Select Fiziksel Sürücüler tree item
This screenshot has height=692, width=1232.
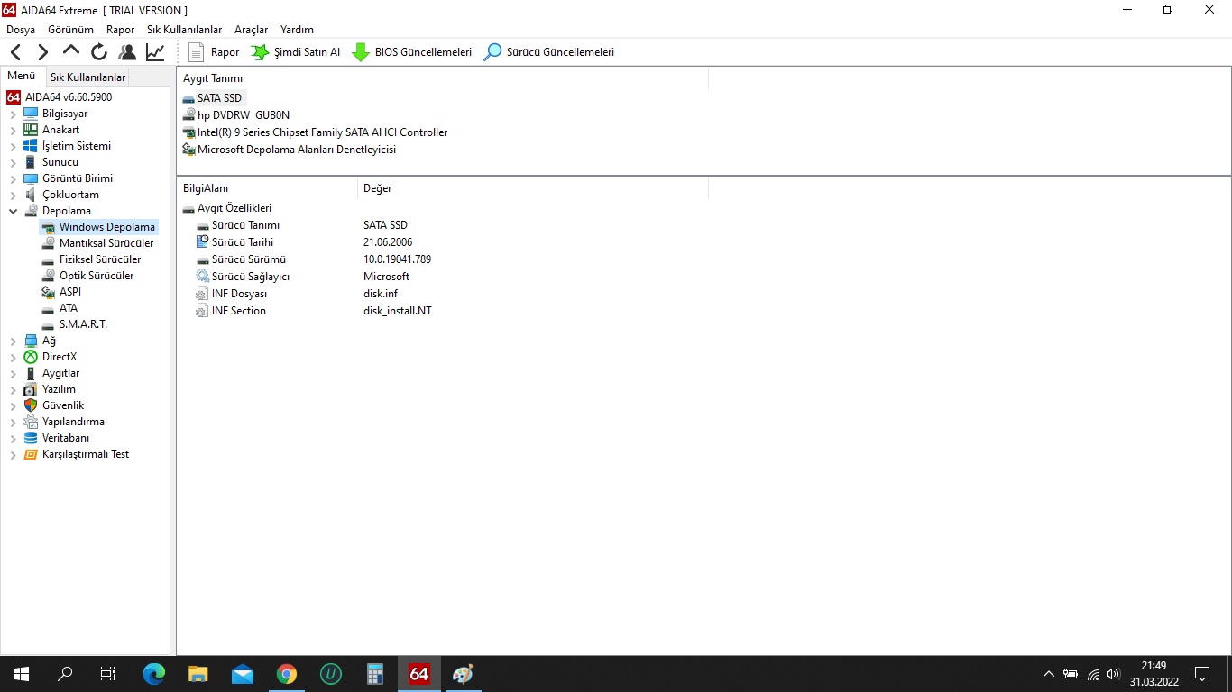99,259
